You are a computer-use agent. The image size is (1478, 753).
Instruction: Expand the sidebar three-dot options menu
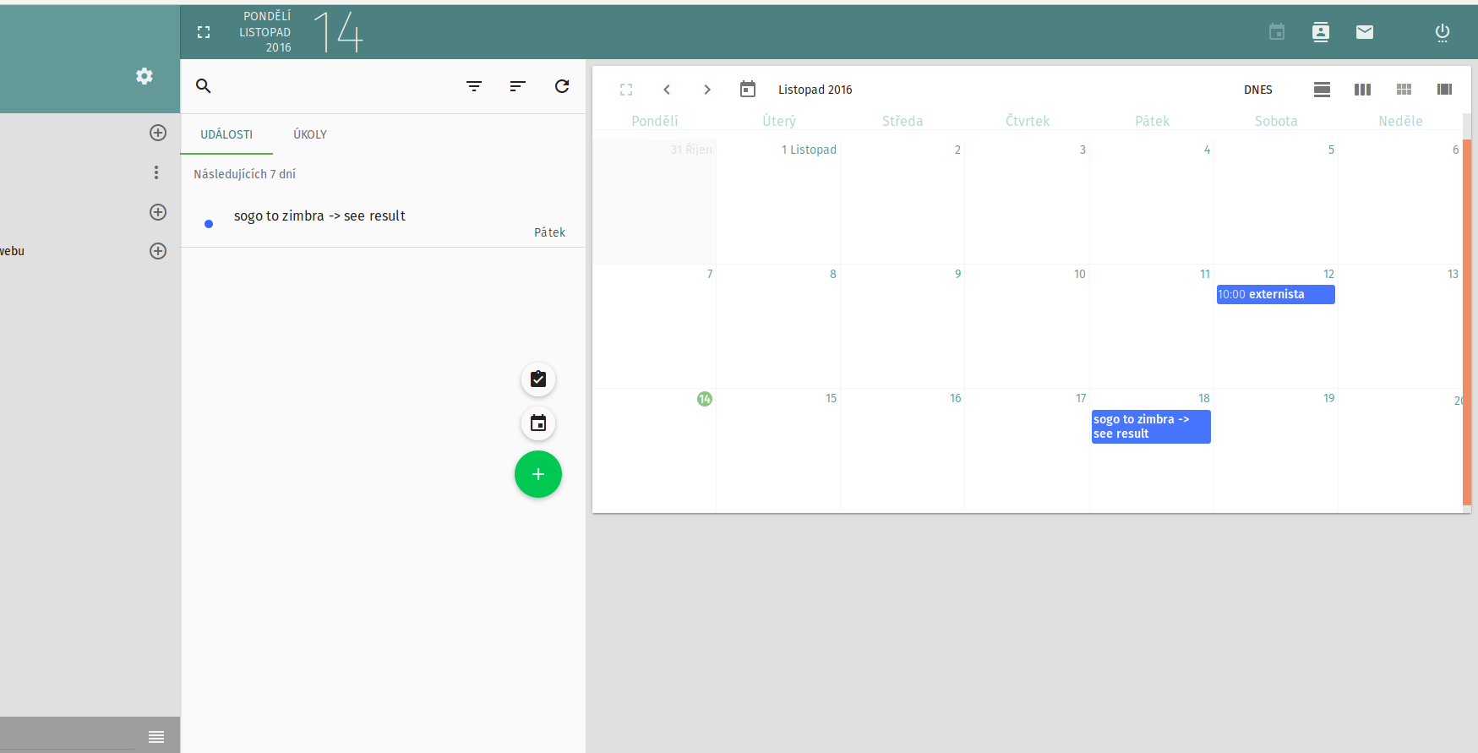pyautogui.click(x=156, y=172)
